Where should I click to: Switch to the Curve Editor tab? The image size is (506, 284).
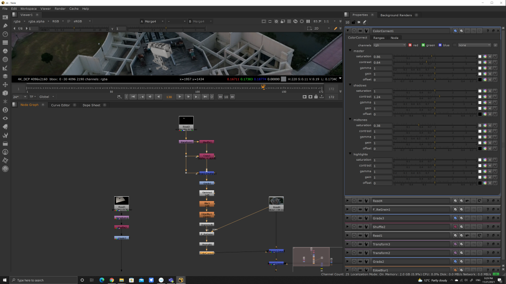60,105
